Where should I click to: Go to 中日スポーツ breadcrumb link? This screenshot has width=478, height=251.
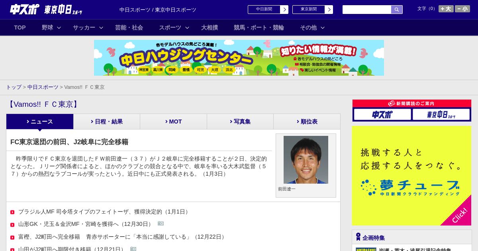(x=43, y=87)
